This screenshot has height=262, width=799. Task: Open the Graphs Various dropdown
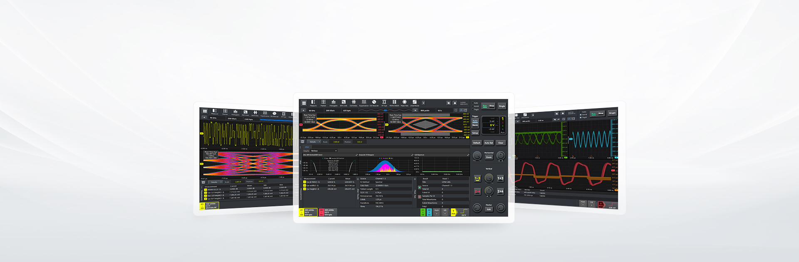324,151
